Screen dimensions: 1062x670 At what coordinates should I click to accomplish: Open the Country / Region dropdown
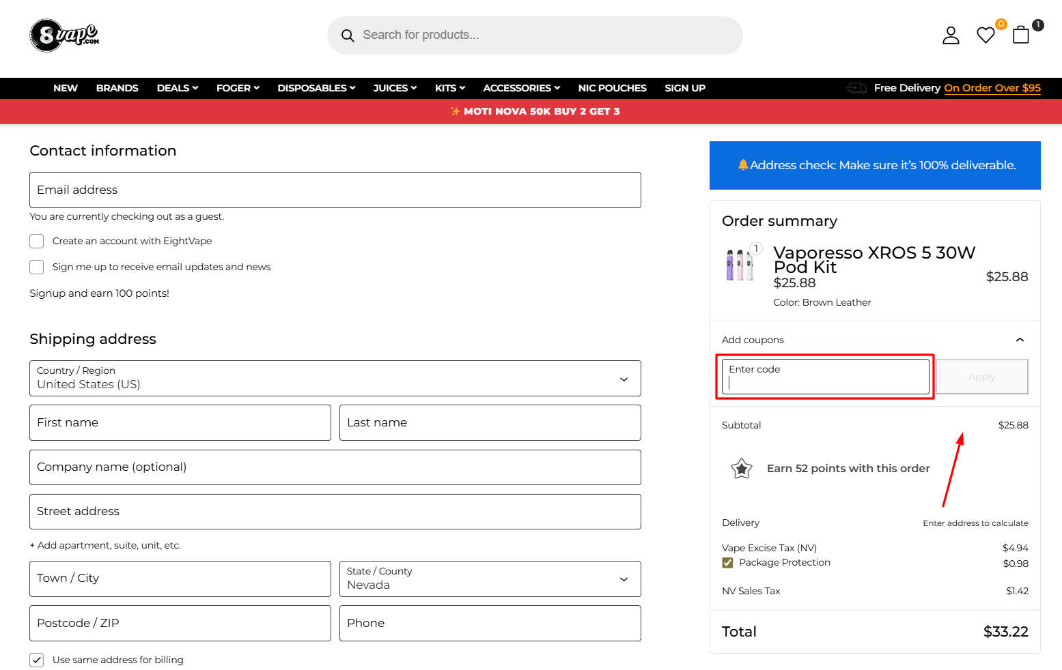[x=335, y=379]
